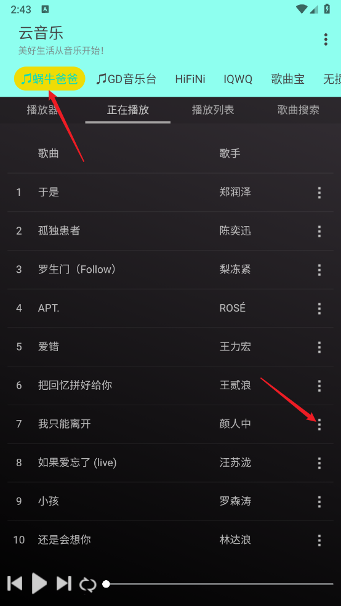Toggle the loop repeat mode icon

(88, 584)
